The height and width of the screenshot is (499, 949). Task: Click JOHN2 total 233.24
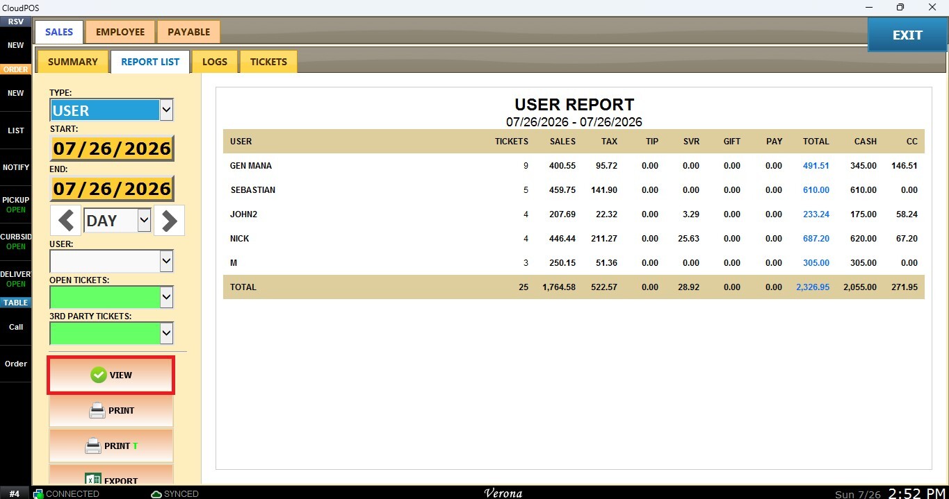tap(816, 214)
